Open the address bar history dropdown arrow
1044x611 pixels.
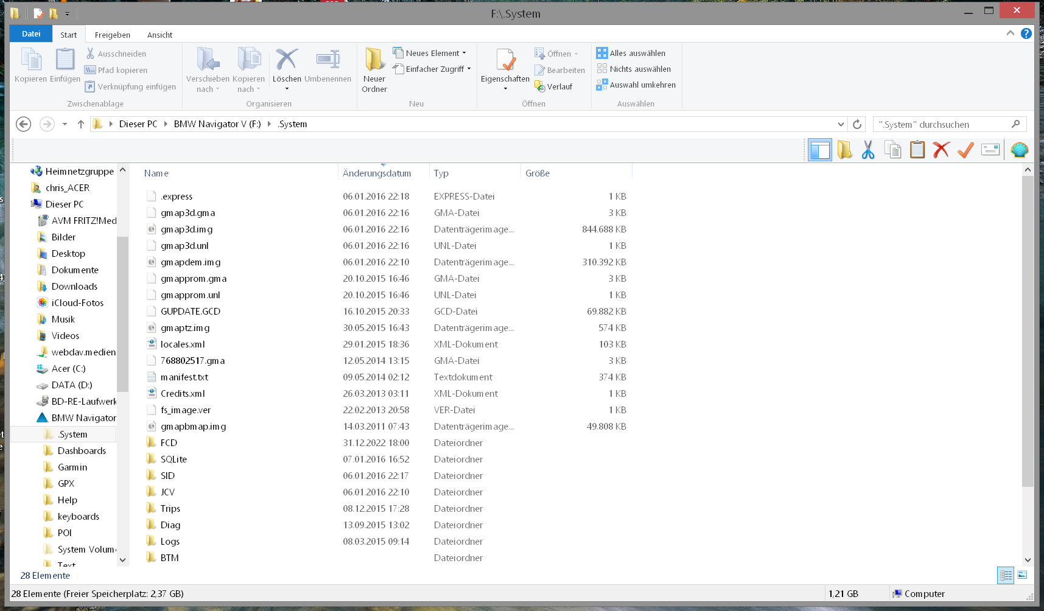pos(841,124)
